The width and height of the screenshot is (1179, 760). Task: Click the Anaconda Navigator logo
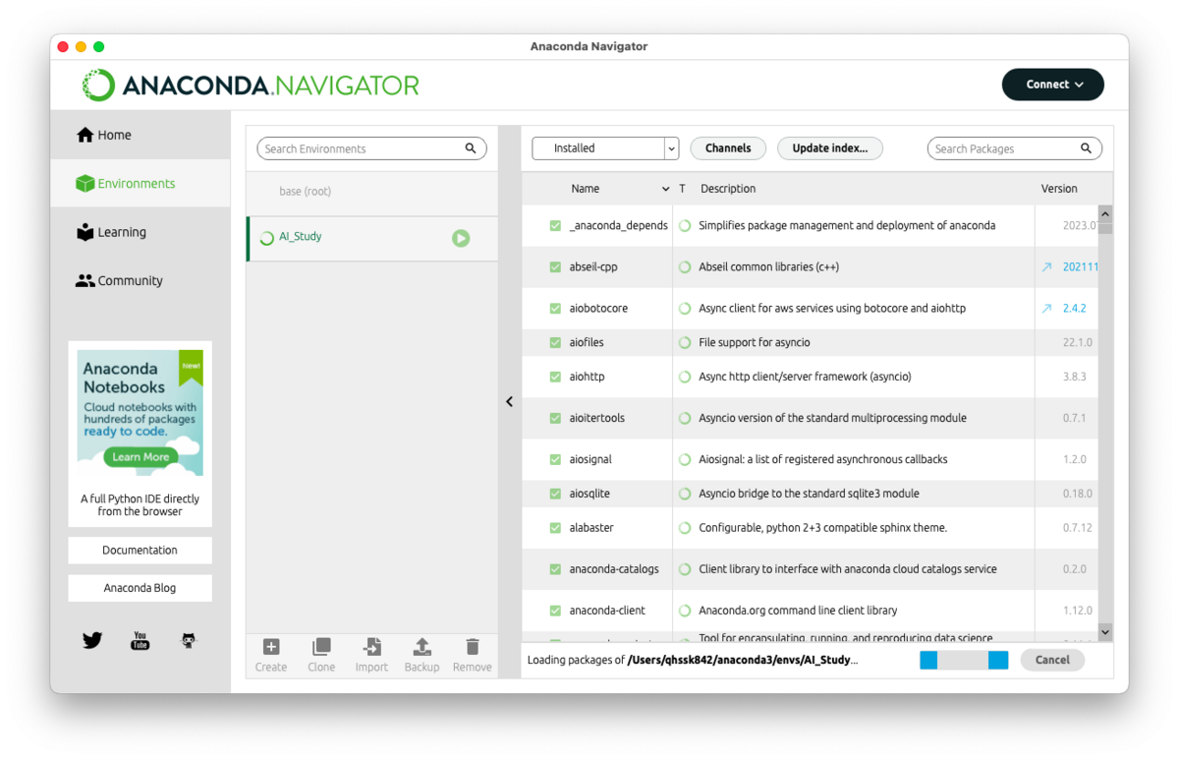pos(251,86)
